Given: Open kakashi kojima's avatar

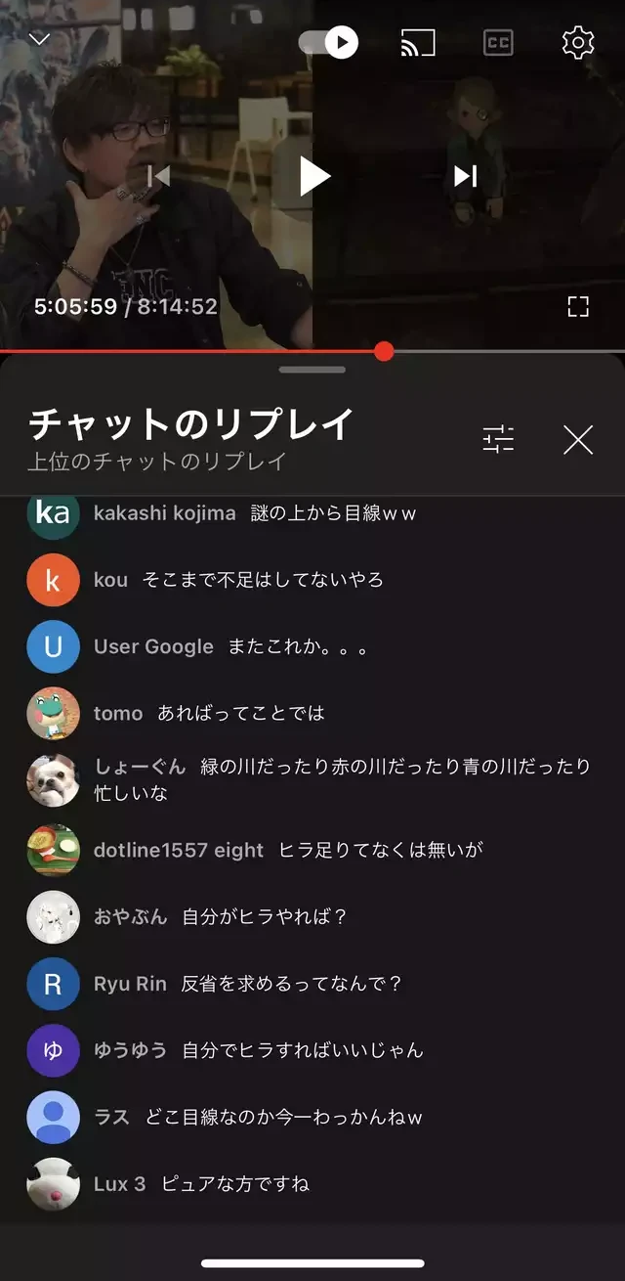Looking at the screenshot, I should click(53, 513).
